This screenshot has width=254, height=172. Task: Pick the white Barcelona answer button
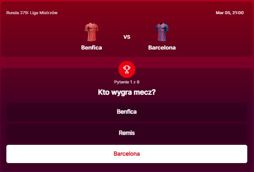[x=127, y=154]
